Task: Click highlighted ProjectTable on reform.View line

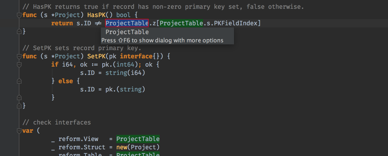Action: pyautogui.click(x=138, y=139)
